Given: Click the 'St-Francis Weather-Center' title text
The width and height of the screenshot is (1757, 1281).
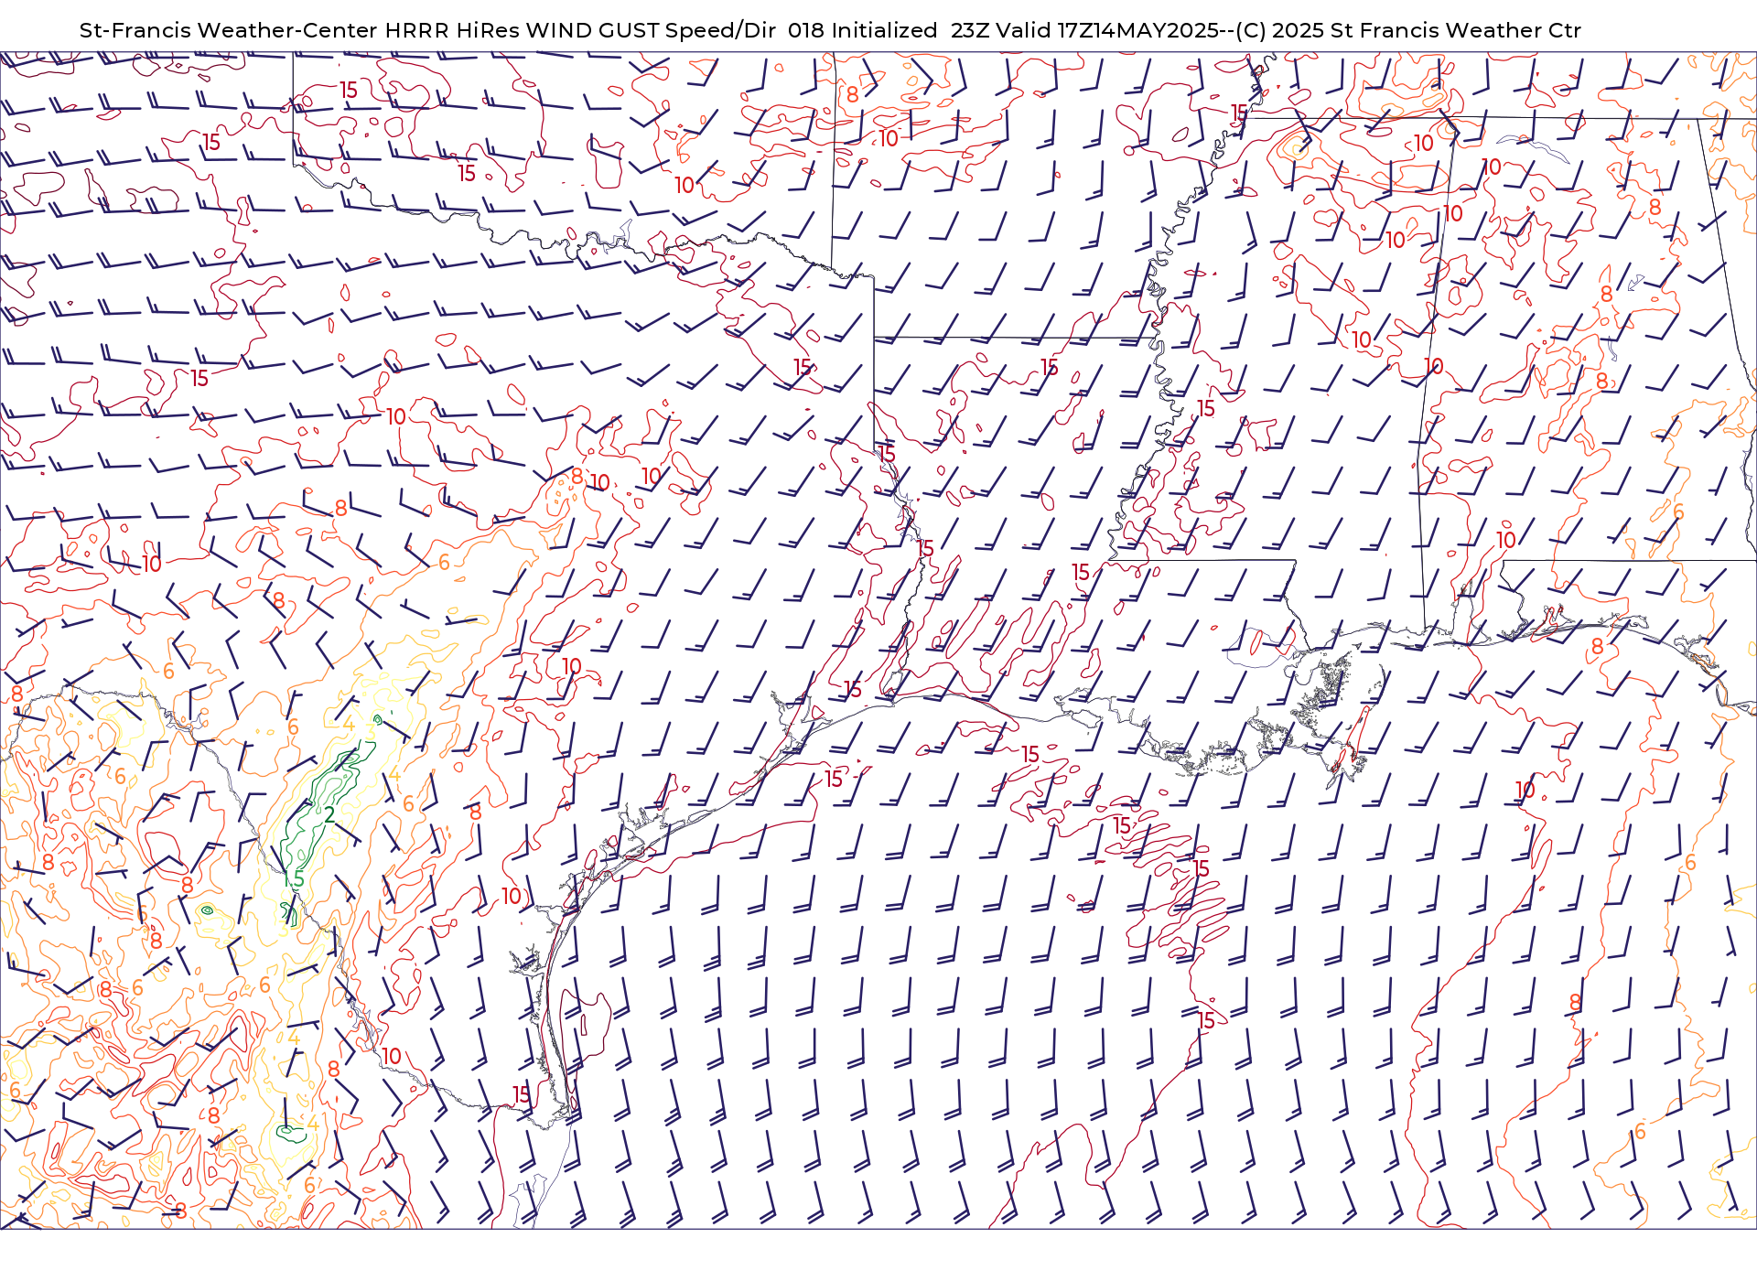Looking at the screenshot, I should coord(229,30).
